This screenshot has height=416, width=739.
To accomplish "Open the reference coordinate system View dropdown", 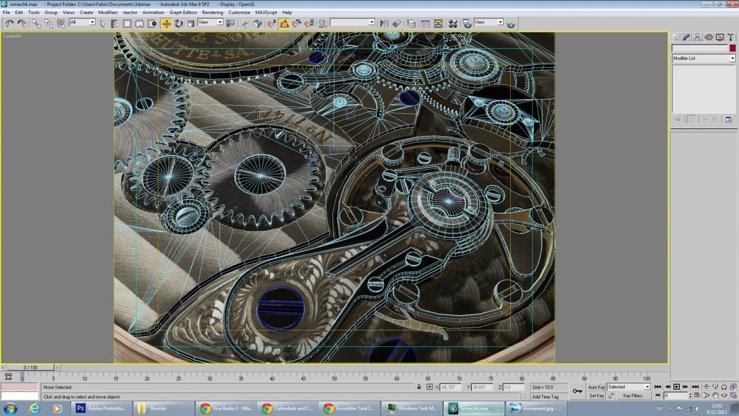I will [x=210, y=22].
